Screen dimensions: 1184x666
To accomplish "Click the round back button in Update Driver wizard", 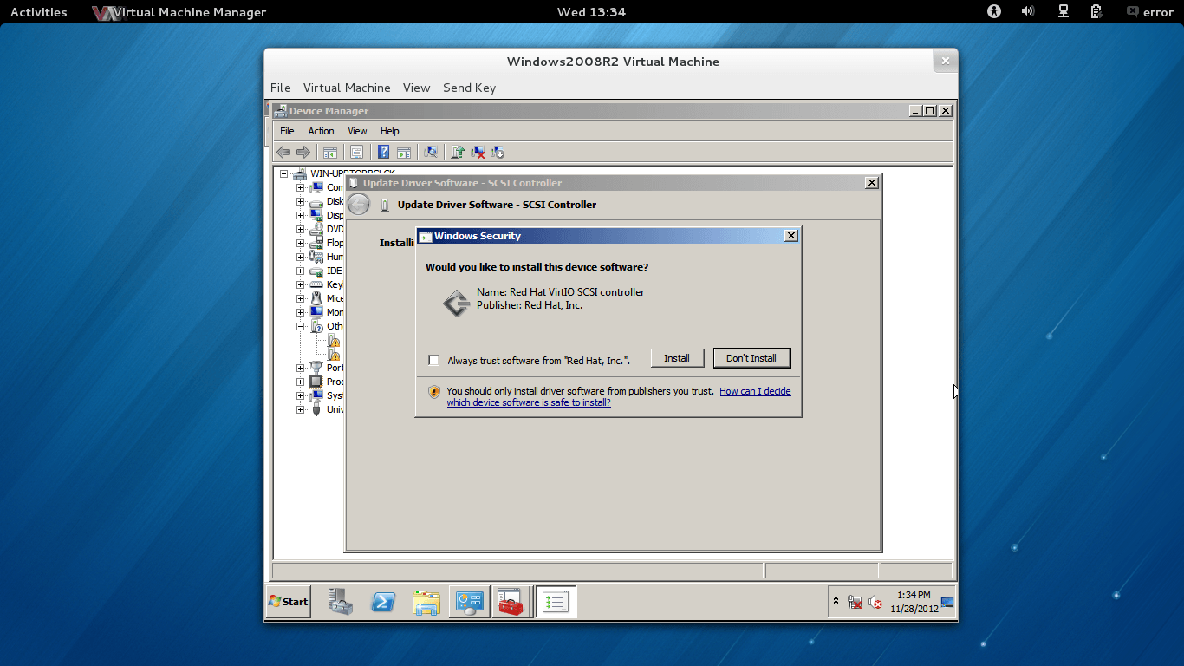I will coord(359,204).
